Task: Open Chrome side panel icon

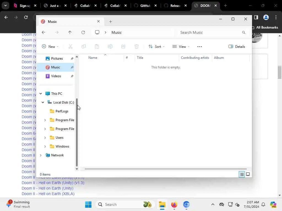Action: point(256,17)
